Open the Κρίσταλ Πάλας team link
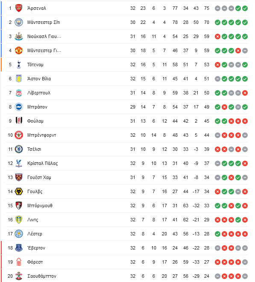 (x=42, y=163)
